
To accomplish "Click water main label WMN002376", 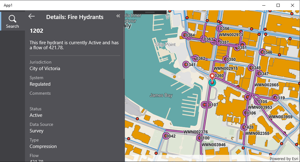I will [195, 132].
